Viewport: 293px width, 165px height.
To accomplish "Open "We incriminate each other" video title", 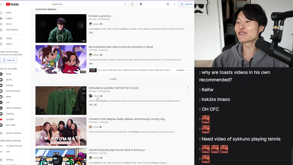I will 121,47.
